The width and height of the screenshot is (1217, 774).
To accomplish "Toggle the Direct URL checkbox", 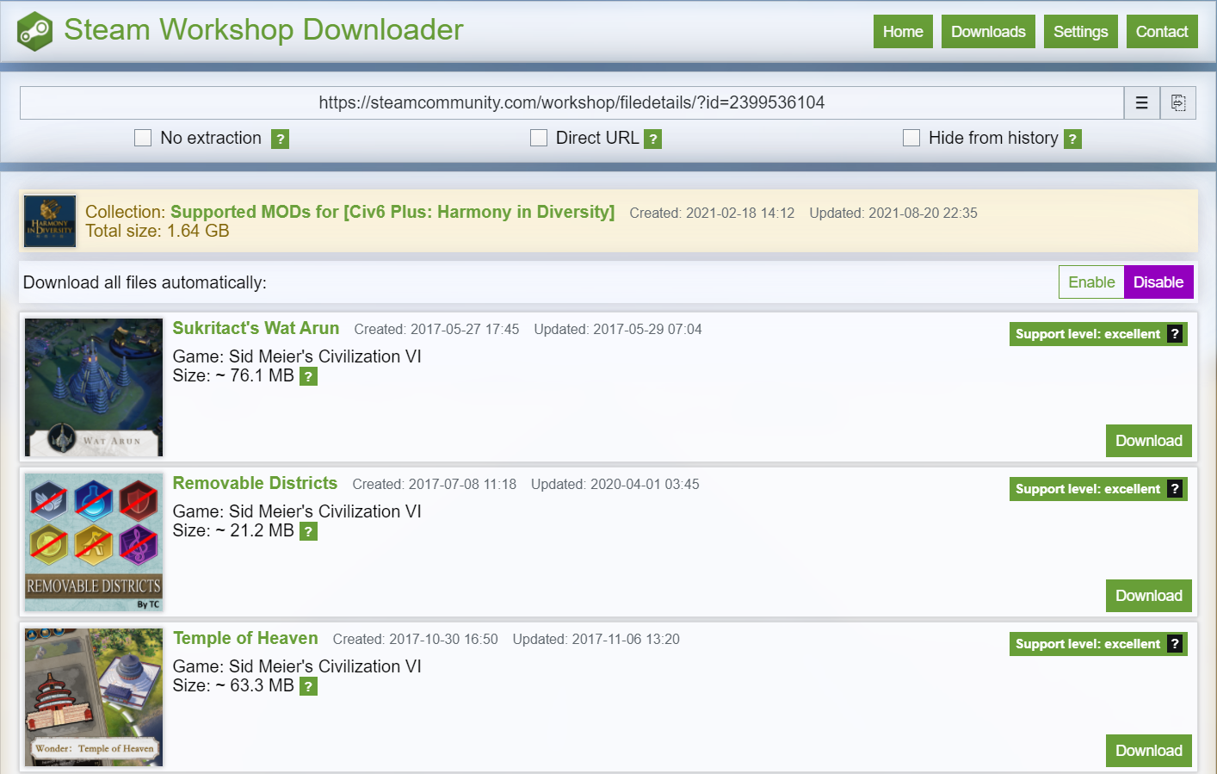I will tap(539, 138).
